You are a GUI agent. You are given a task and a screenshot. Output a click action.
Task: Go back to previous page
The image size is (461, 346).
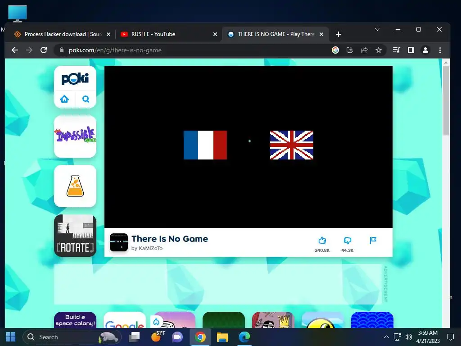(15, 50)
